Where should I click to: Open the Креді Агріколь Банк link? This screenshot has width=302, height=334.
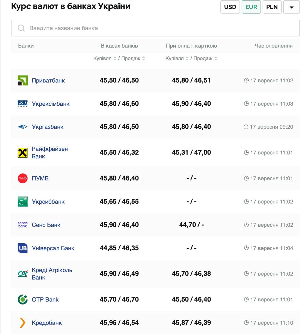[52, 274]
